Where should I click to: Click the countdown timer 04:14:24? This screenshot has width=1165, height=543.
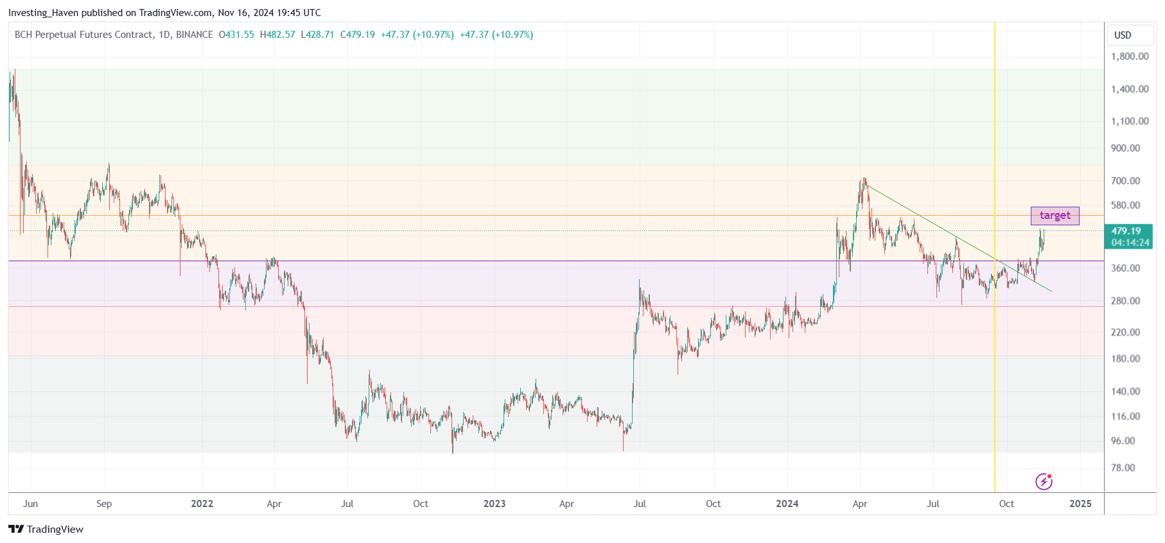click(x=1130, y=243)
